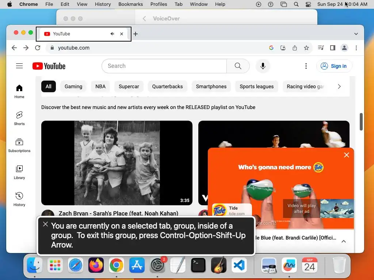Open the History menu in menu bar

coord(103,4)
